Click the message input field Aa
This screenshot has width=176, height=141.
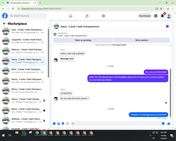click(x=116, y=123)
